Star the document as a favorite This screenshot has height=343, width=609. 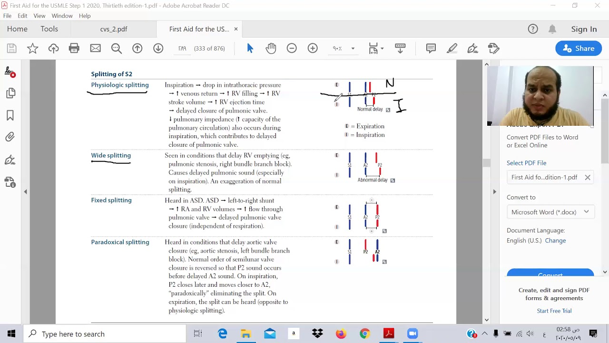pyautogui.click(x=32, y=48)
